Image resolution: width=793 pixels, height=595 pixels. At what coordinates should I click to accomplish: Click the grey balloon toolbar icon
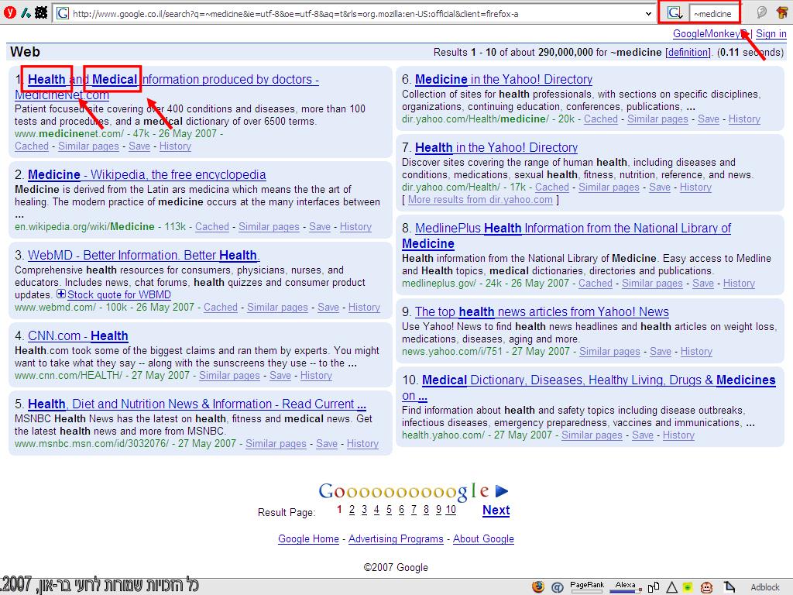click(762, 12)
